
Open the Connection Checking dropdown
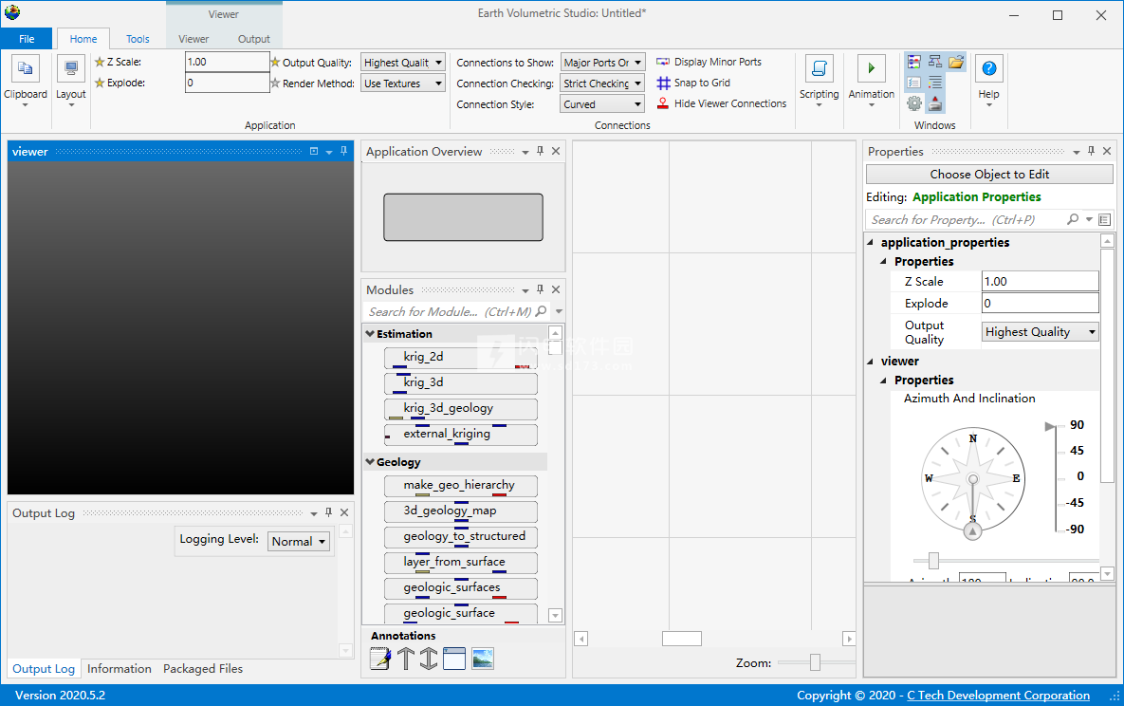coord(602,84)
